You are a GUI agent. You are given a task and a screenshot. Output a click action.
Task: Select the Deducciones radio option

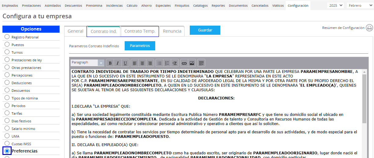tap(7, 83)
